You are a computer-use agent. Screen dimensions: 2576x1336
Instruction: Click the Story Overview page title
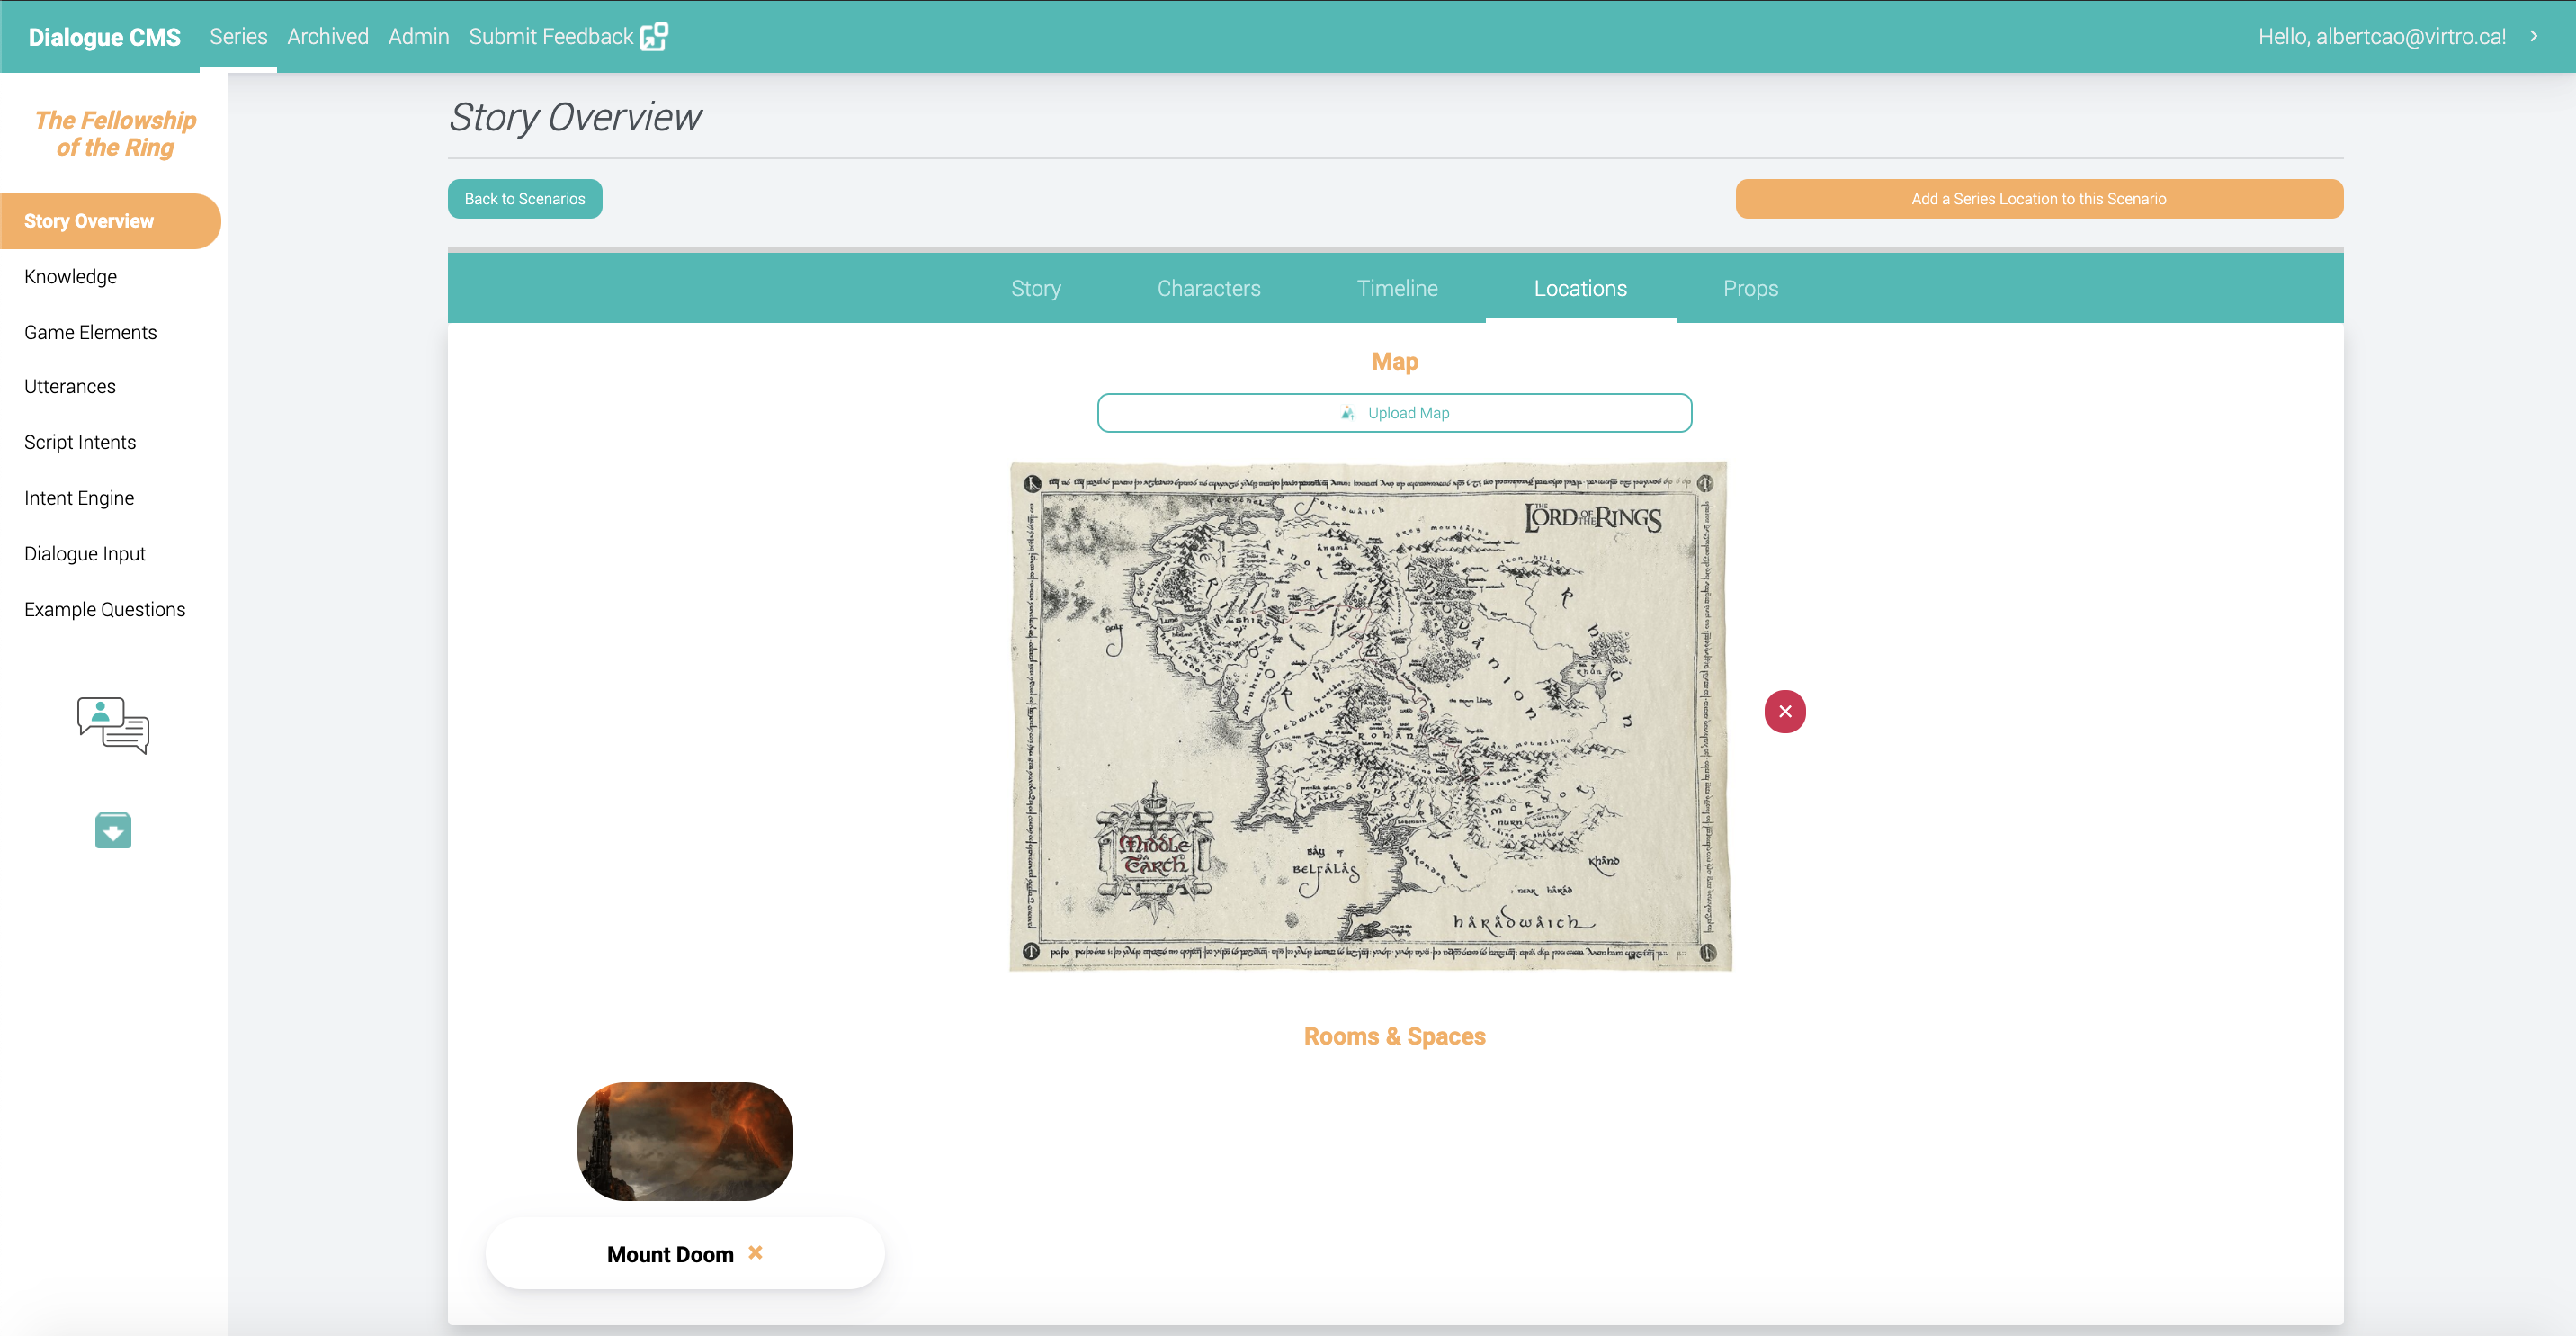coord(575,117)
